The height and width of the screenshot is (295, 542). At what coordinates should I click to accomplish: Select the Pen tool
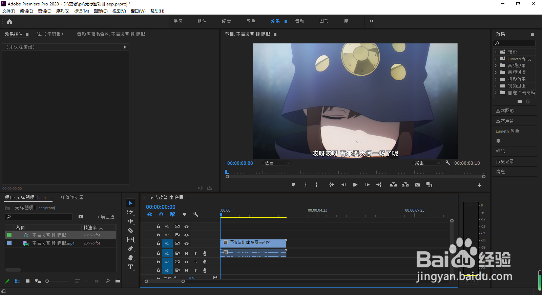click(x=130, y=249)
